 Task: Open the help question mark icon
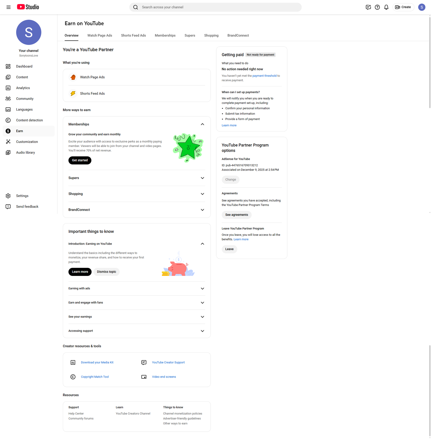tap(377, 7)
